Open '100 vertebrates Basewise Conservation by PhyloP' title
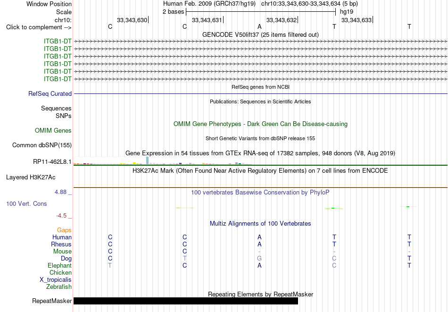 pos(260,192)
